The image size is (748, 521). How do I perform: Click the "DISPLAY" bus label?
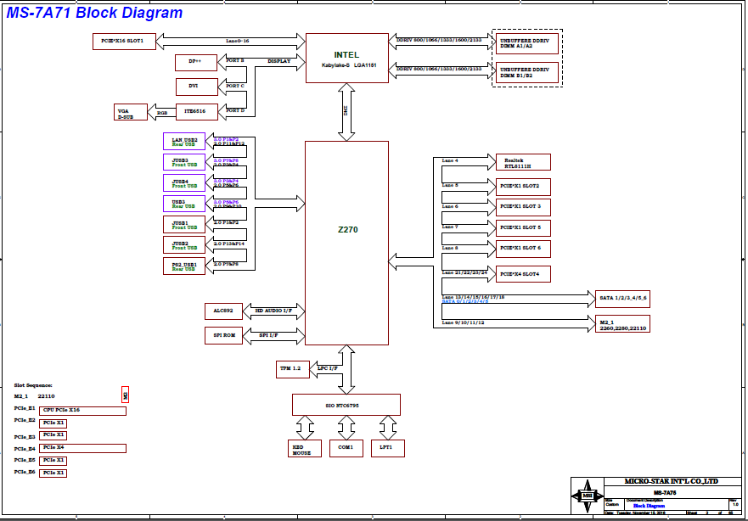279,61
